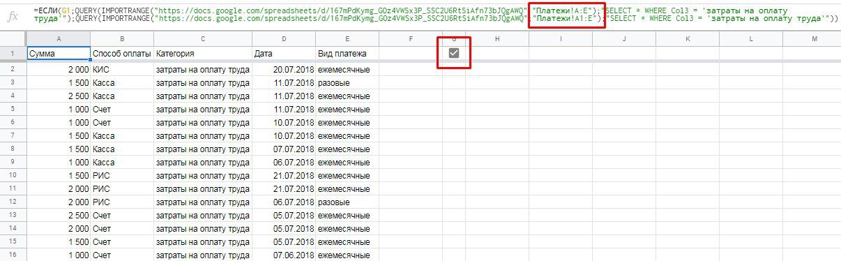Select the 'КИС' cell in row 2
841x261 pixels.
[122, 69]
